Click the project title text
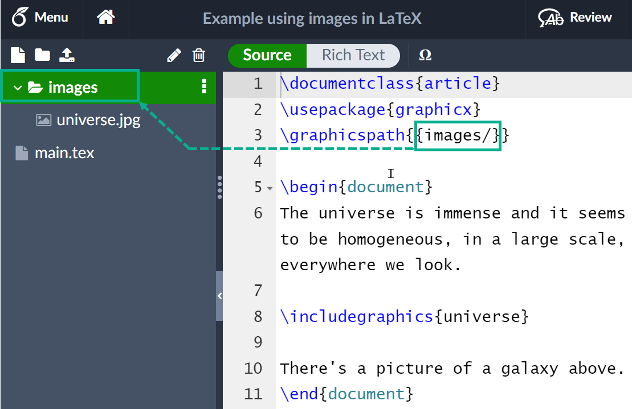This screenshot has height=409, width=632. (x=312, y=18)
